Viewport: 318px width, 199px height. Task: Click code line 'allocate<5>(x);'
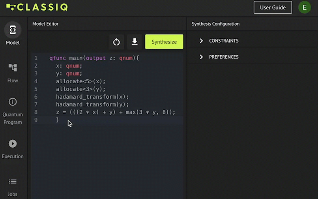point(81,81)
